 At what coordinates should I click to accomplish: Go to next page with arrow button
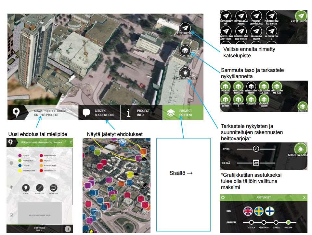coord(68,229)
